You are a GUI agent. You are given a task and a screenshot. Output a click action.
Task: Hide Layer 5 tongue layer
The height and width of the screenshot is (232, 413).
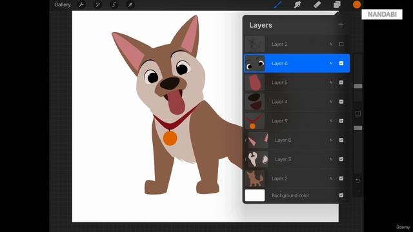[341, 82]
